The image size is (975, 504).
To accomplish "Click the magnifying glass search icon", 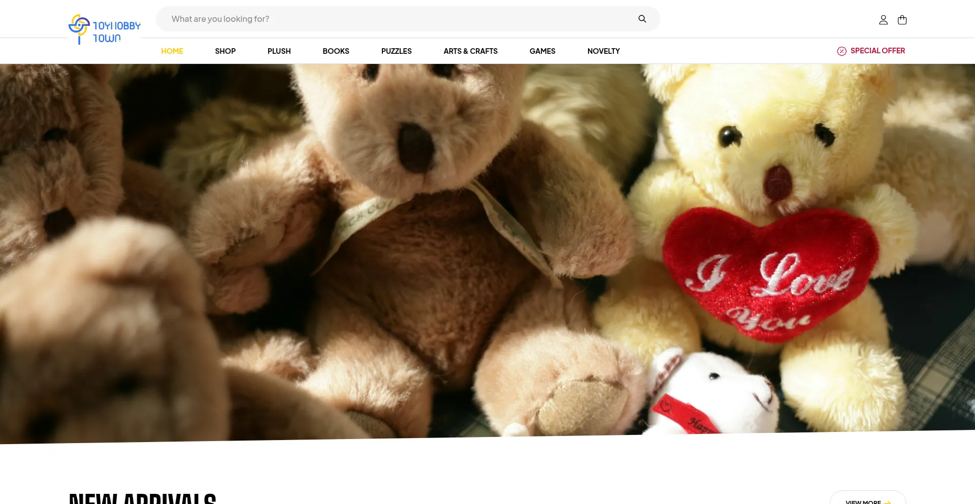I will 642,19.
